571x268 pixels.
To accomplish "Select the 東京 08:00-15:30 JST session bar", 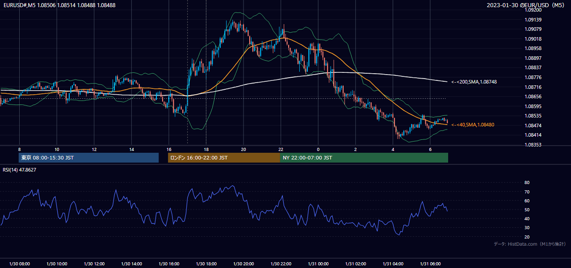I will 89,158.
